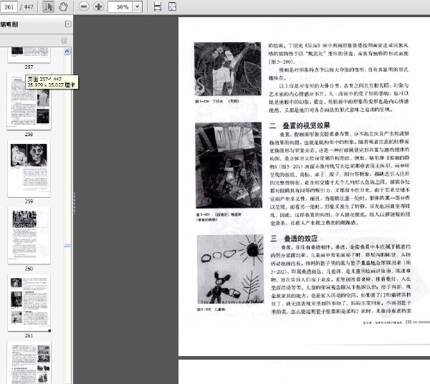Click the heading '二 叠置的视觉效果'
Screen dimensions: 430x384
300,126
